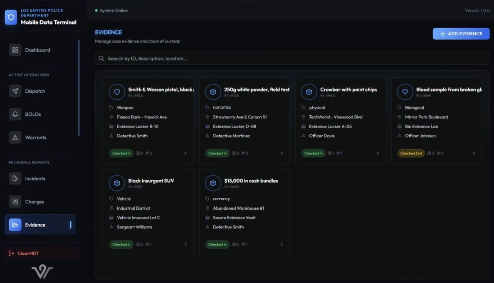
Task: Toggle Checked In on the $15,000 cash bundle
Action: [217, 244]
